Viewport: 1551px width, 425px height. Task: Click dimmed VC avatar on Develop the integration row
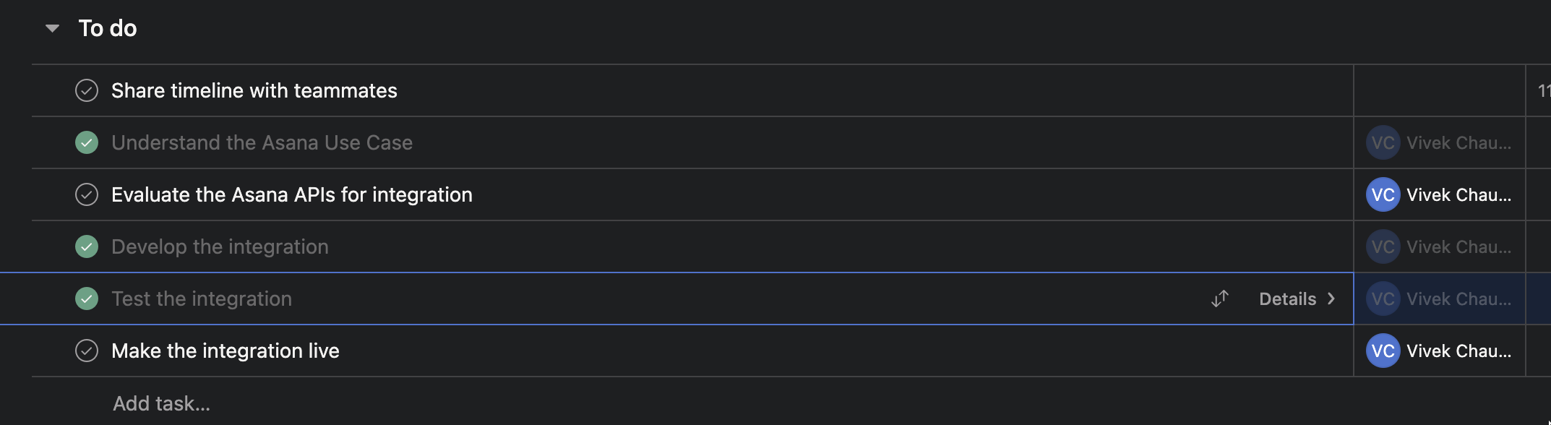click(1383, 246)
